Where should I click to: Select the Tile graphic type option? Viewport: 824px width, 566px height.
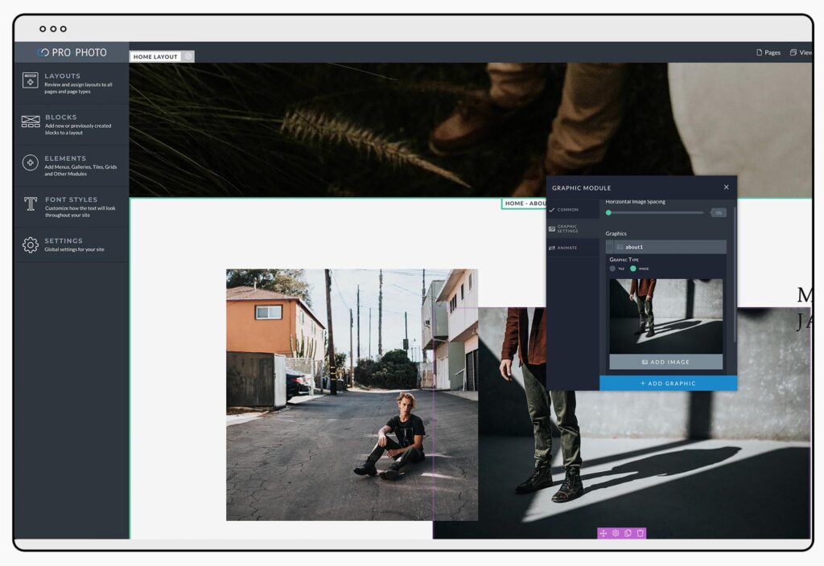pyautogui.click(x=613, y=269)
